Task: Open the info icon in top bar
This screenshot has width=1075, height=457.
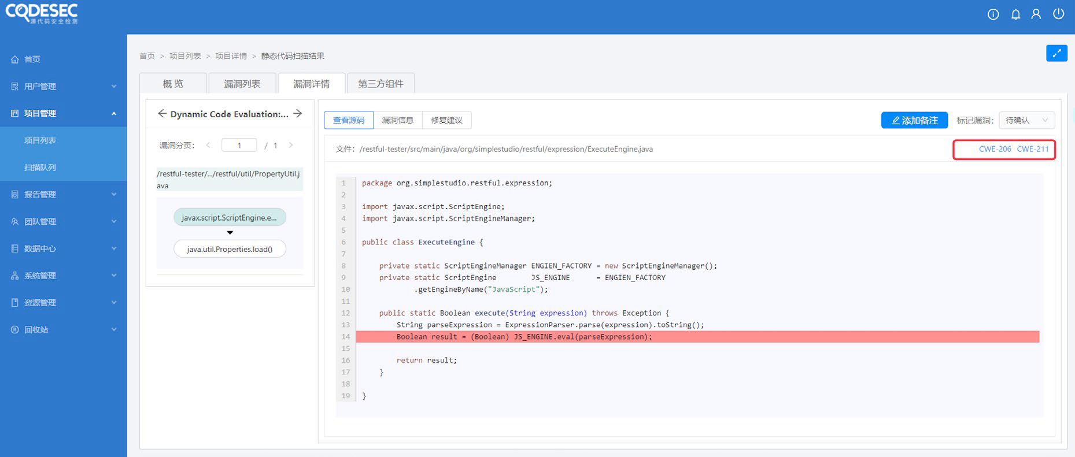Action: click(993, 14)
